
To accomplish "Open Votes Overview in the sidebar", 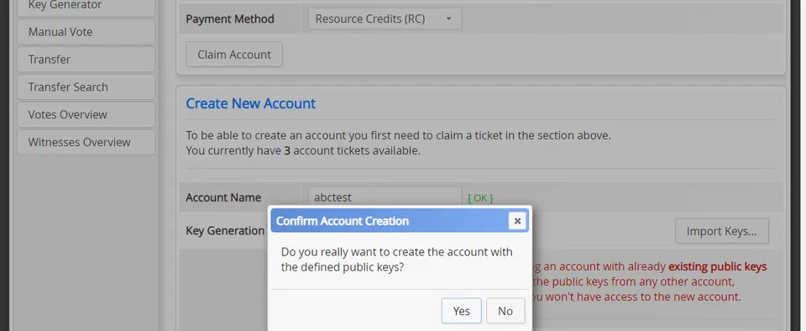I will click(86, 114).
